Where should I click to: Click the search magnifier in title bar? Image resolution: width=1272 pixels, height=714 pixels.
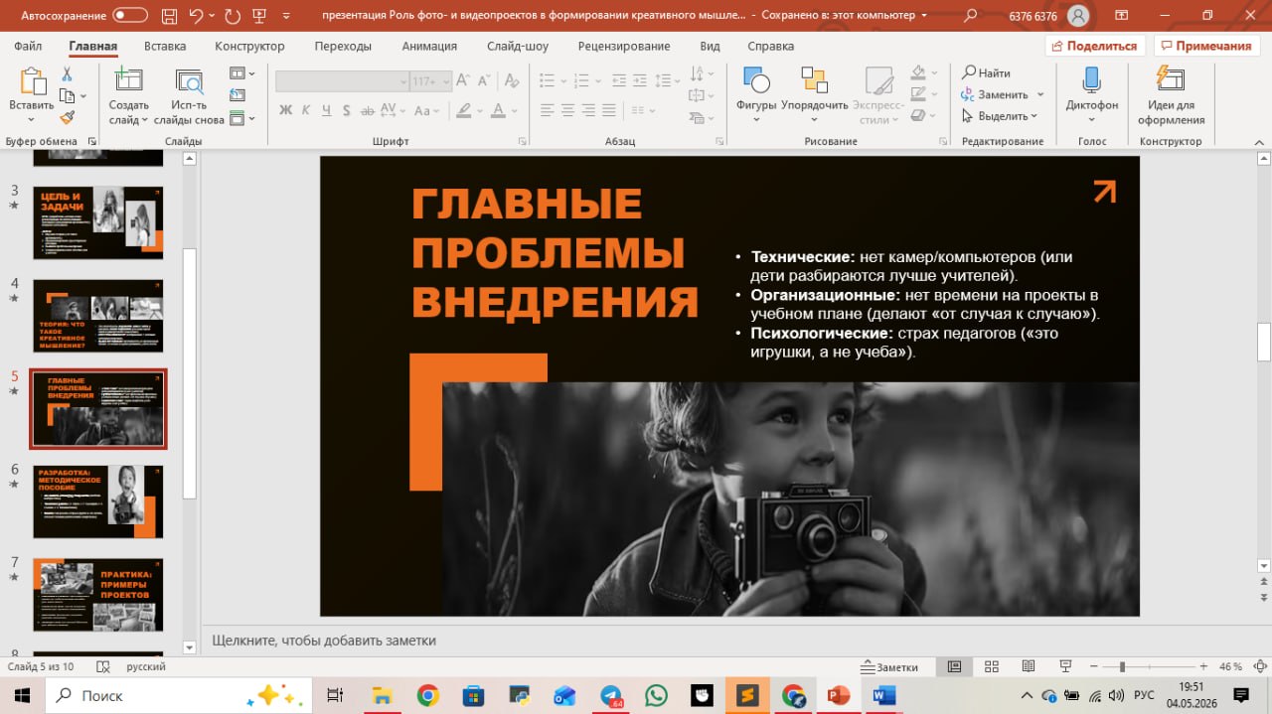[x=971, y=16]
